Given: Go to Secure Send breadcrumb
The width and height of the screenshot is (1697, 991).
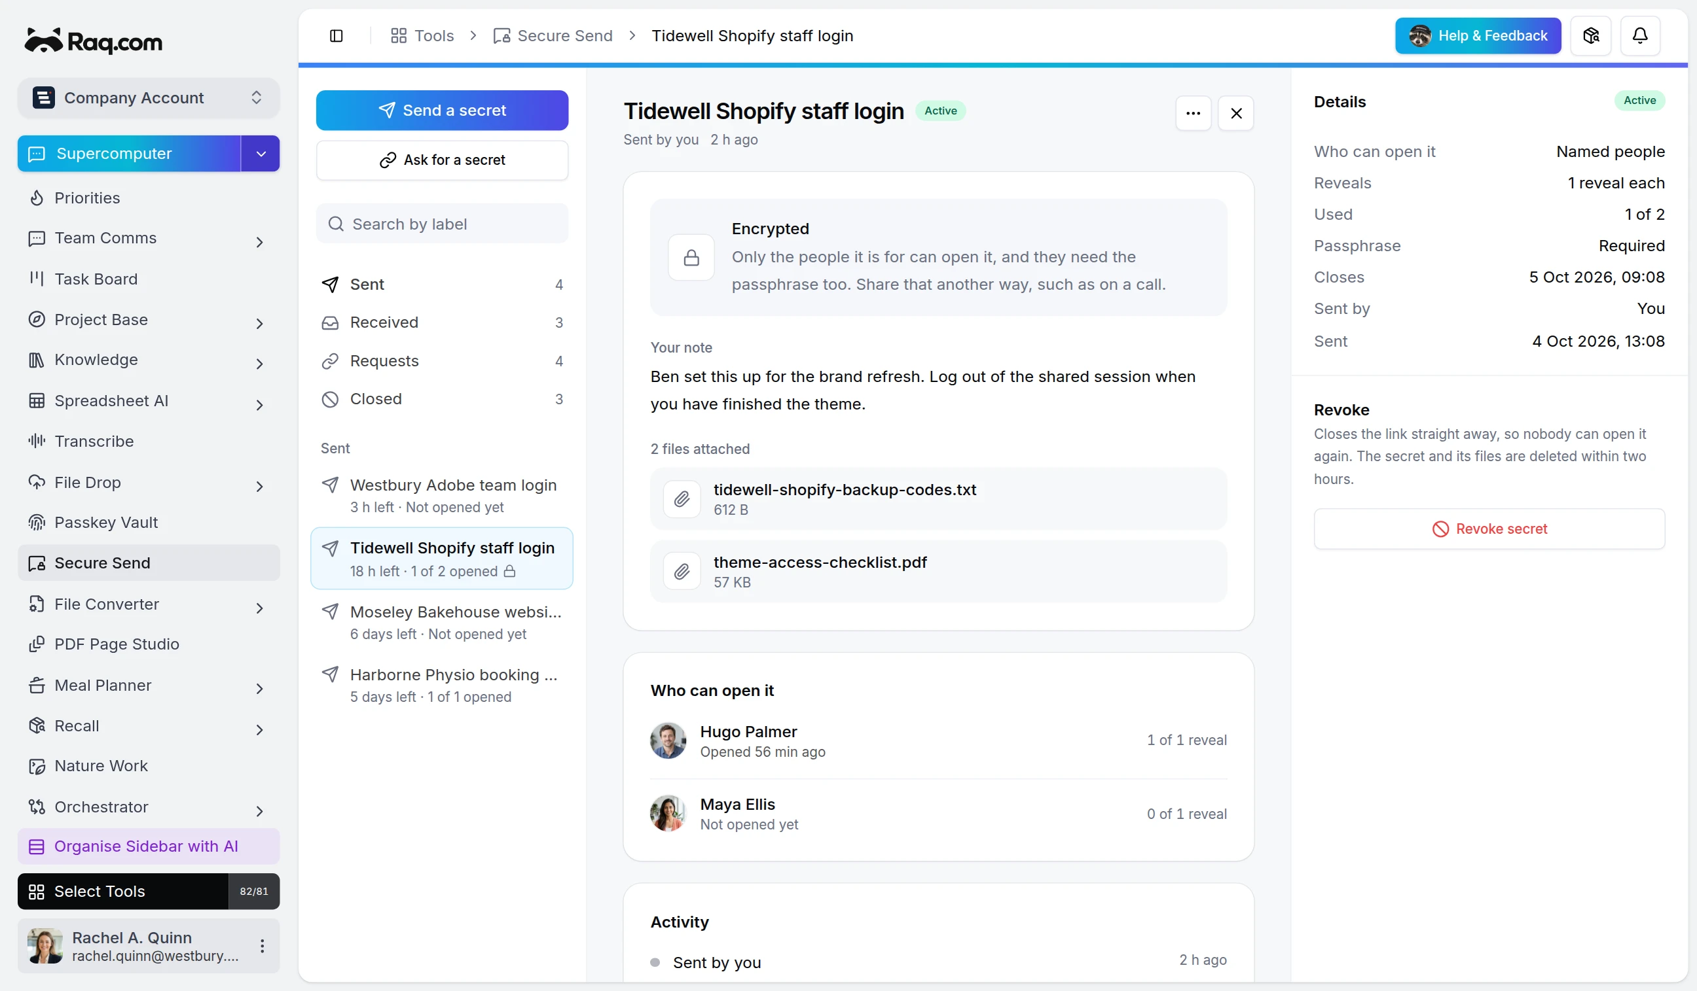Looking at the screenshot, I should click(x=553, y=36).
